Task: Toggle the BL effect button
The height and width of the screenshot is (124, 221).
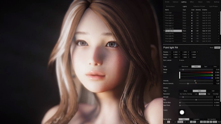Action: point(191,122)
